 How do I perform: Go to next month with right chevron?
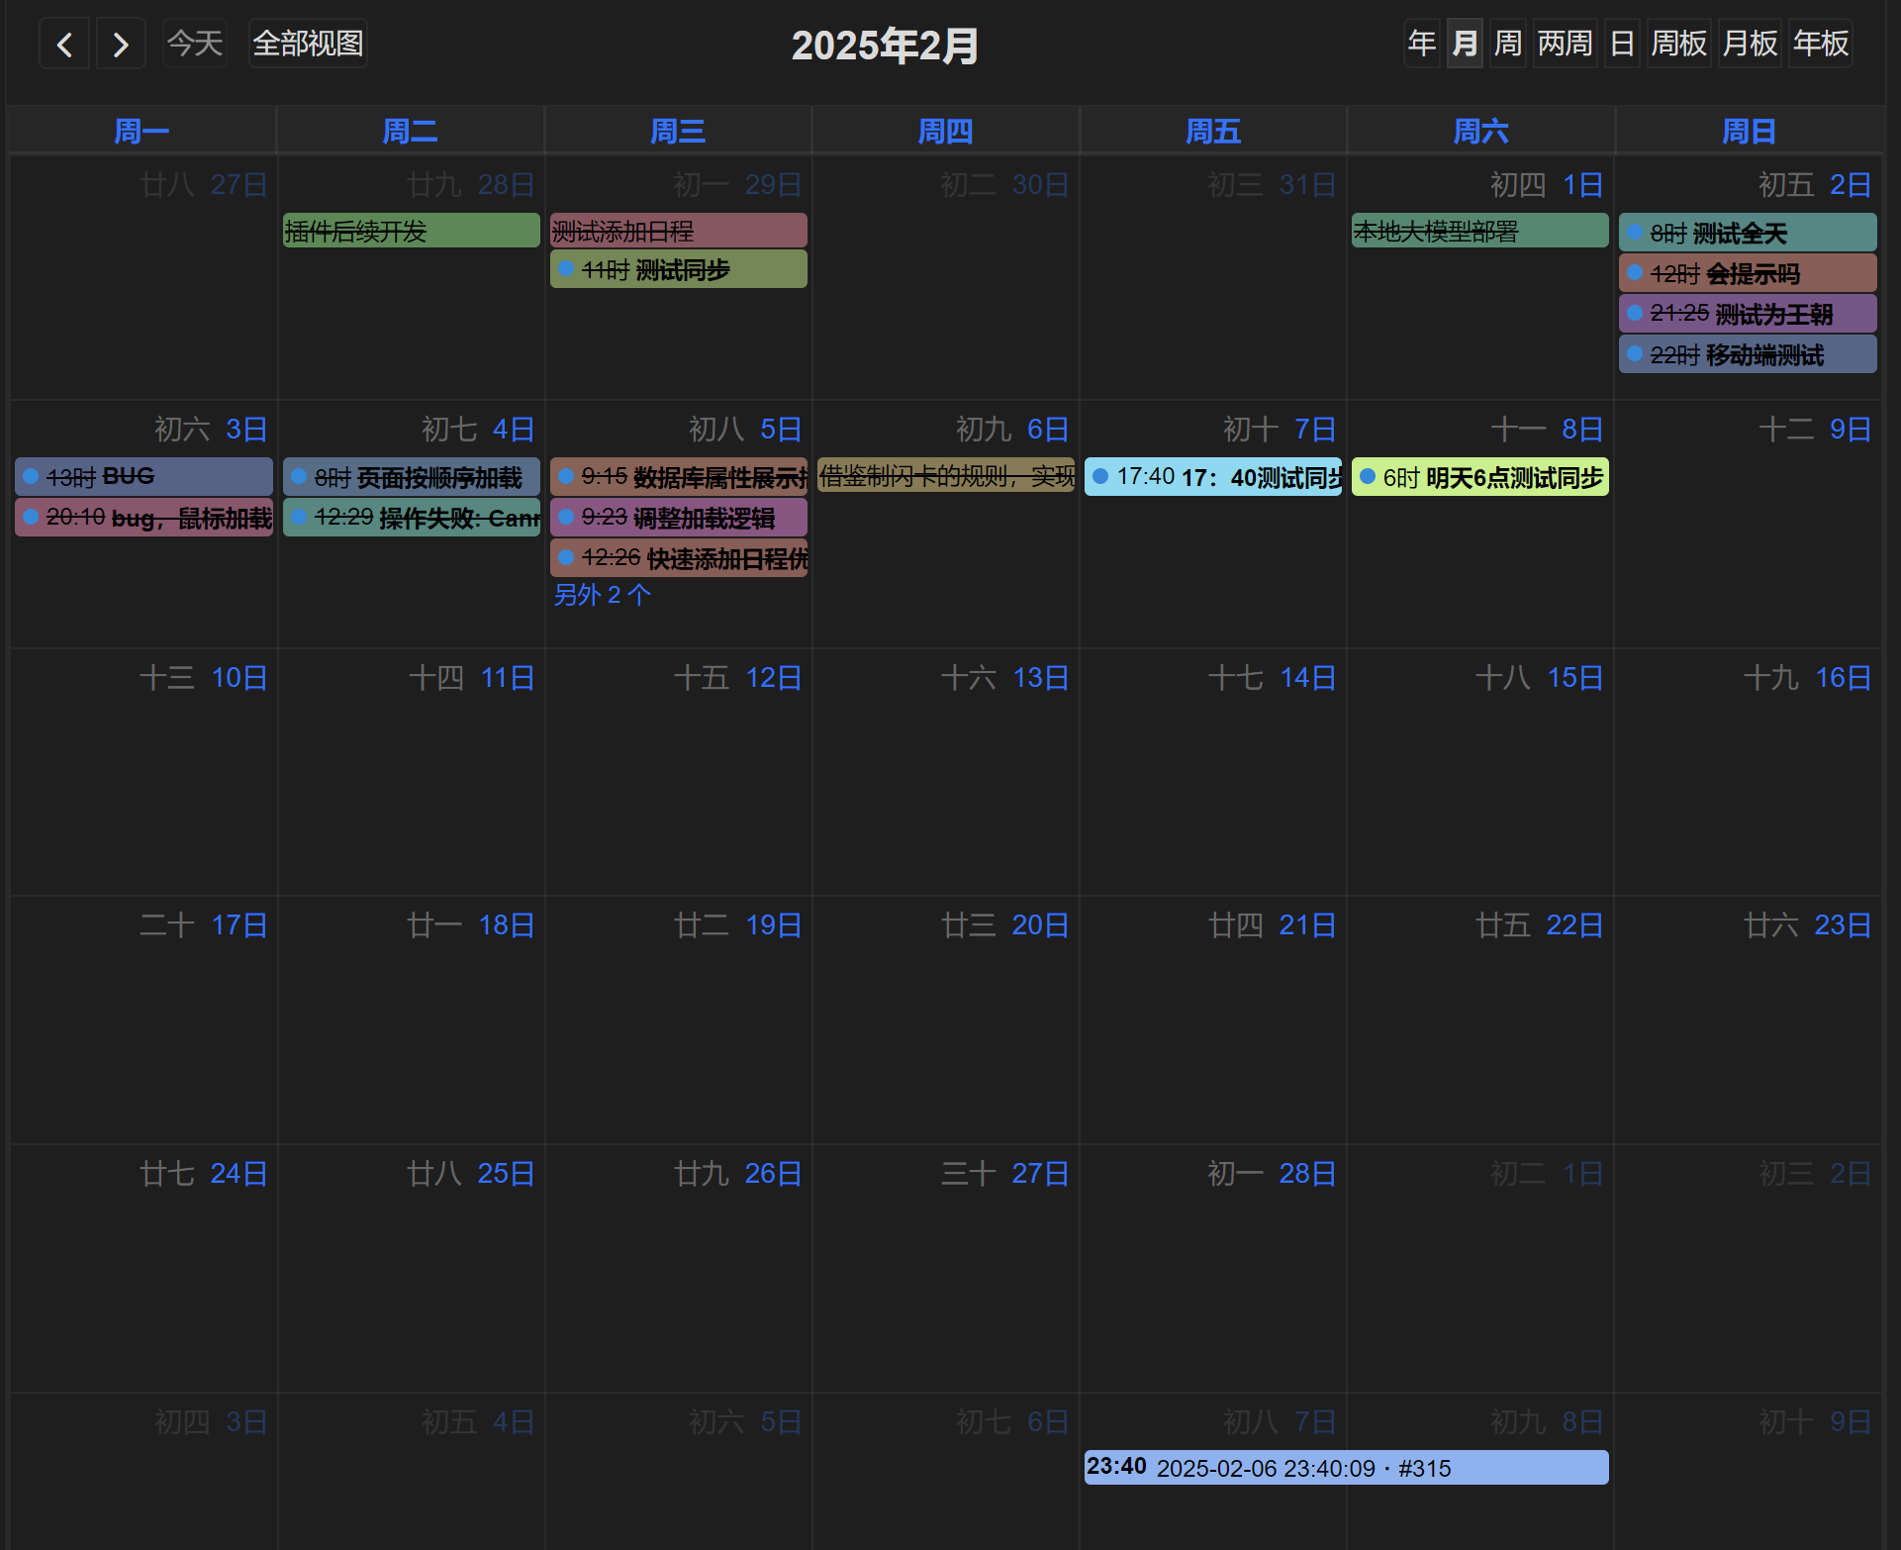[x=121, y=45]
